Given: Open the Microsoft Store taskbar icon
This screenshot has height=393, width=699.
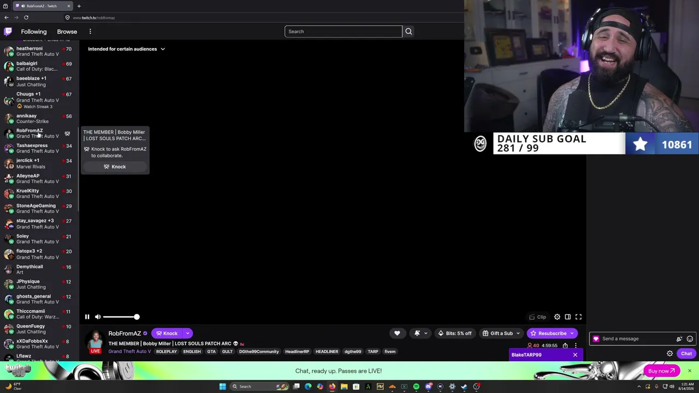Looking at the screenshot, I should click(356, 386).
